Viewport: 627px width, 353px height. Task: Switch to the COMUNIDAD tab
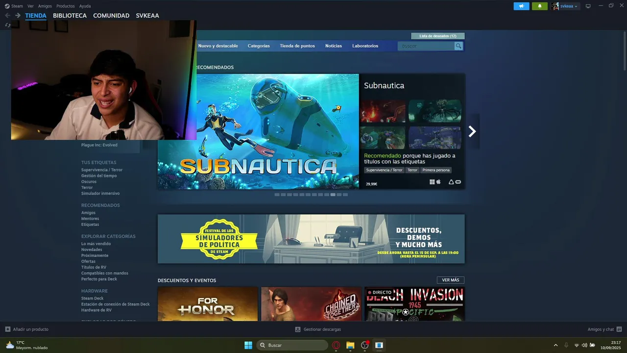tap(111, 16)
